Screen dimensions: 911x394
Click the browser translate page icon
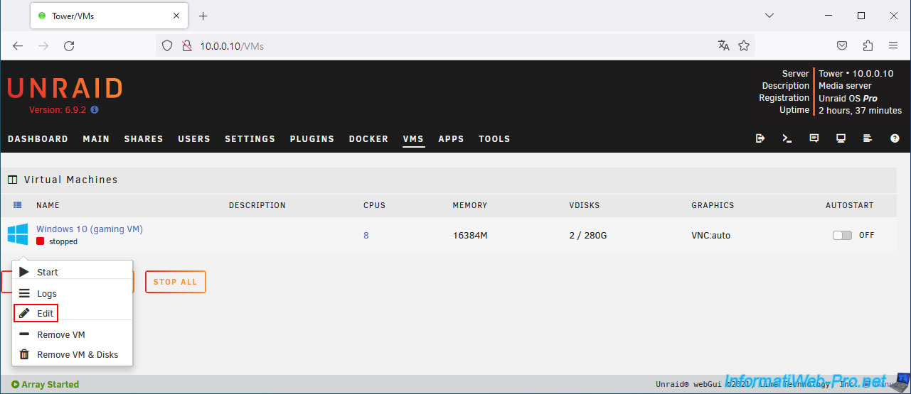[x=724, y=45]
